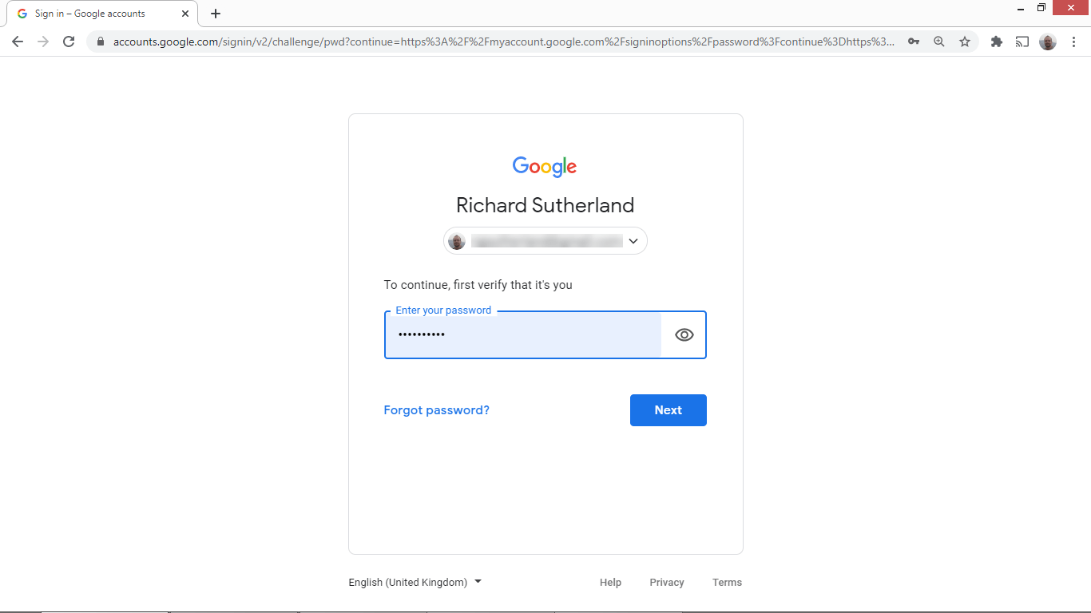1091x613 pixels.
Task: Open Chrome's extensions puzzle icon
Action: click(x=996, y=42)
